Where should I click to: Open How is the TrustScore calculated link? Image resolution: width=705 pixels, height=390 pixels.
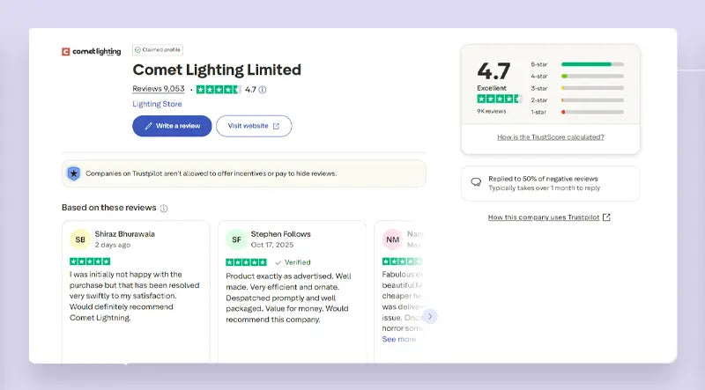550,137
